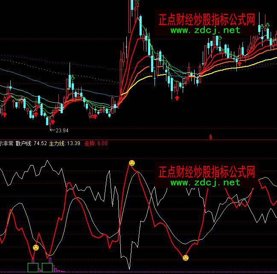
Task: Select the red 走势 8.00 indicator label
Action: (96, 144)
